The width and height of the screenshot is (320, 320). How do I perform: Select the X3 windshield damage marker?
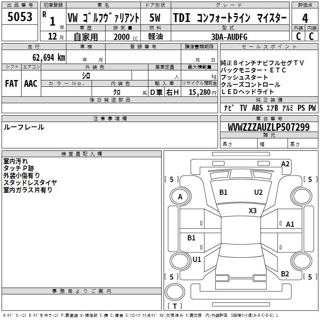point(252,210)
